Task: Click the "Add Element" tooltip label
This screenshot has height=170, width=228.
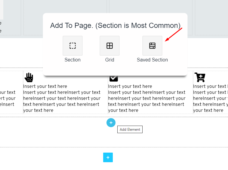Action: (130, 130)
